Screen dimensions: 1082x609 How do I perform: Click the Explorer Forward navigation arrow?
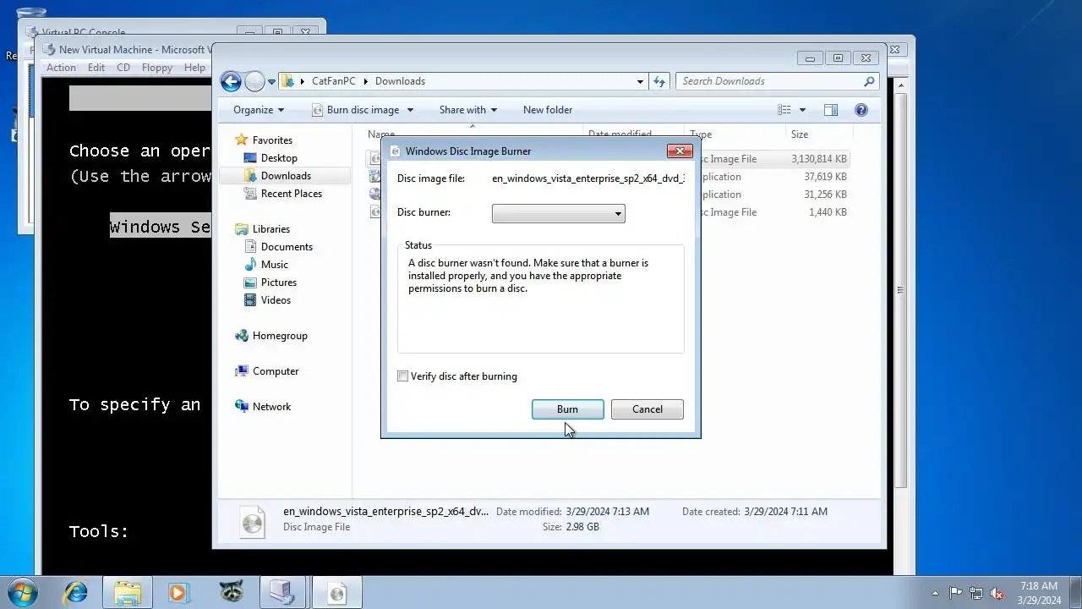pyautogui.click(x=254, y=81)
